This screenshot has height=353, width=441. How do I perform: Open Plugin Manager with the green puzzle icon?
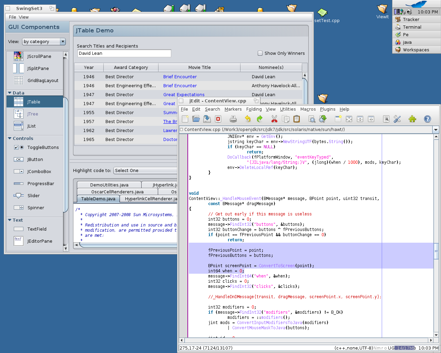tap(412, 119)
